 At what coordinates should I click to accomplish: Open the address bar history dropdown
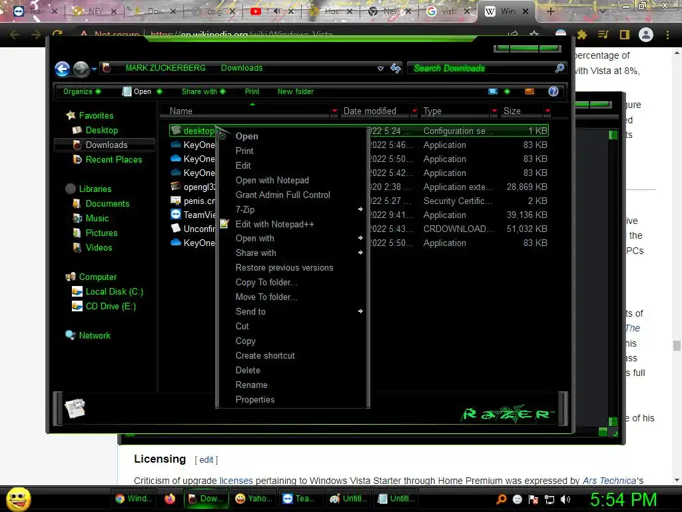click(x=380, y=69)
